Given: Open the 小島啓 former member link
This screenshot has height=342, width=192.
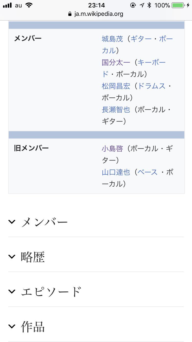Looking at the screenshot, I should (112, 149).
